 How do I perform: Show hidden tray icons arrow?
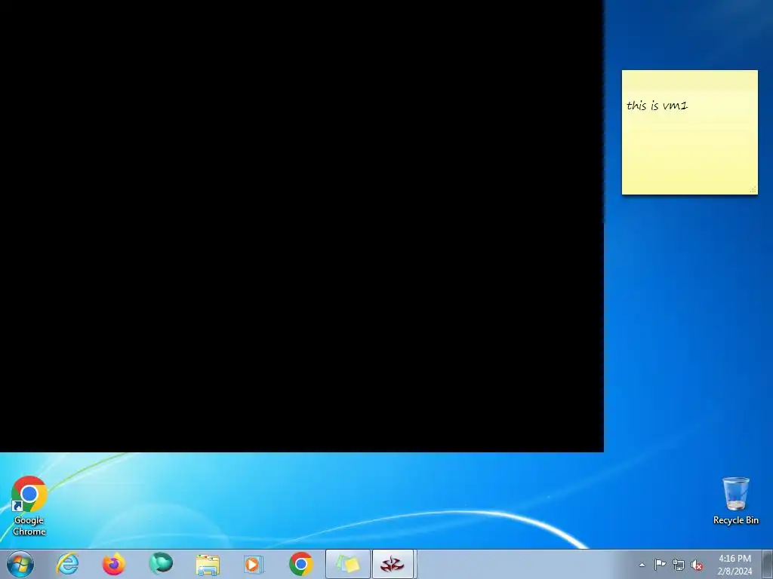[642, 565]
